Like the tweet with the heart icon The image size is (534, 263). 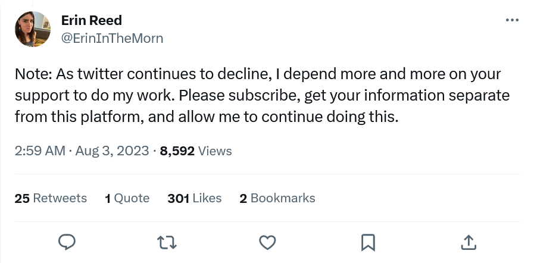click(x=268, y=242)
